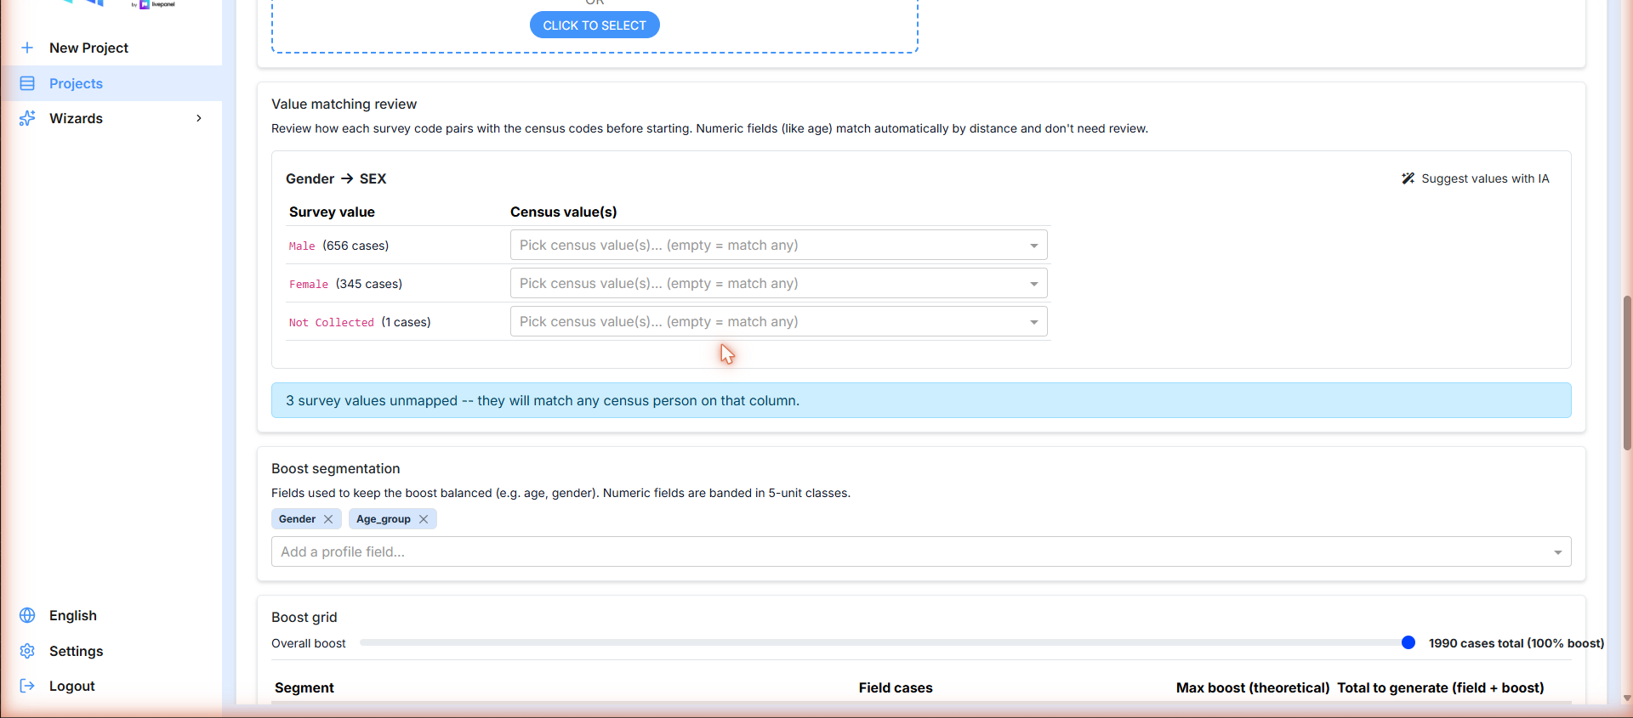Click Add a profile field input
This screenshot has width=1633, height=718.
click(x=921, y=551)
